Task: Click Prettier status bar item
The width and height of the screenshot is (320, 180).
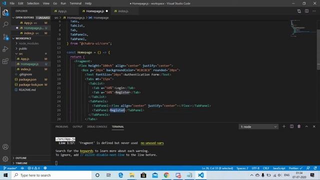Action: pyautogui.click(x=295, y=168)
